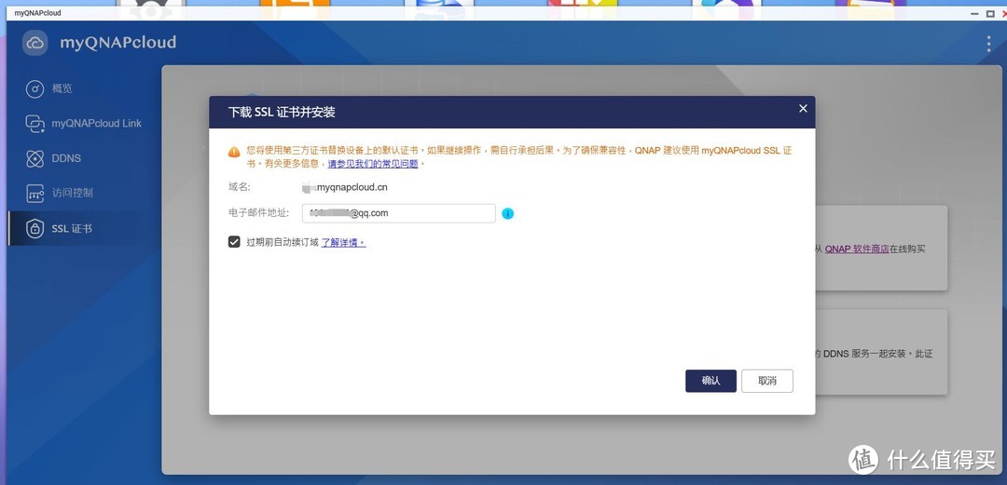Image resolution: width=1007 pixels, height=485 pixels.
Task: Click the myqnapcloud.cn domain name text
Action: pyautogui.click(x=346, y=187)
